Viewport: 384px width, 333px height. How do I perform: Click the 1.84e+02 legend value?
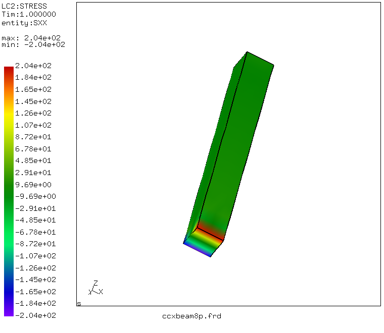coord(33,77)
